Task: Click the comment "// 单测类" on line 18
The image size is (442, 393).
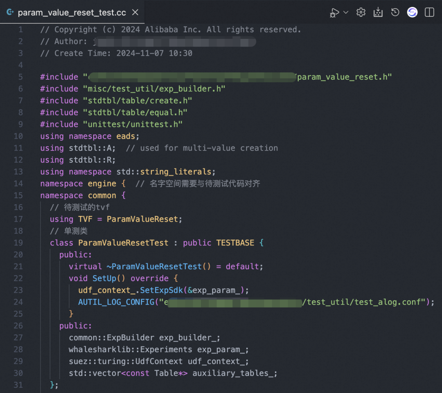Action: pos(68,231)
